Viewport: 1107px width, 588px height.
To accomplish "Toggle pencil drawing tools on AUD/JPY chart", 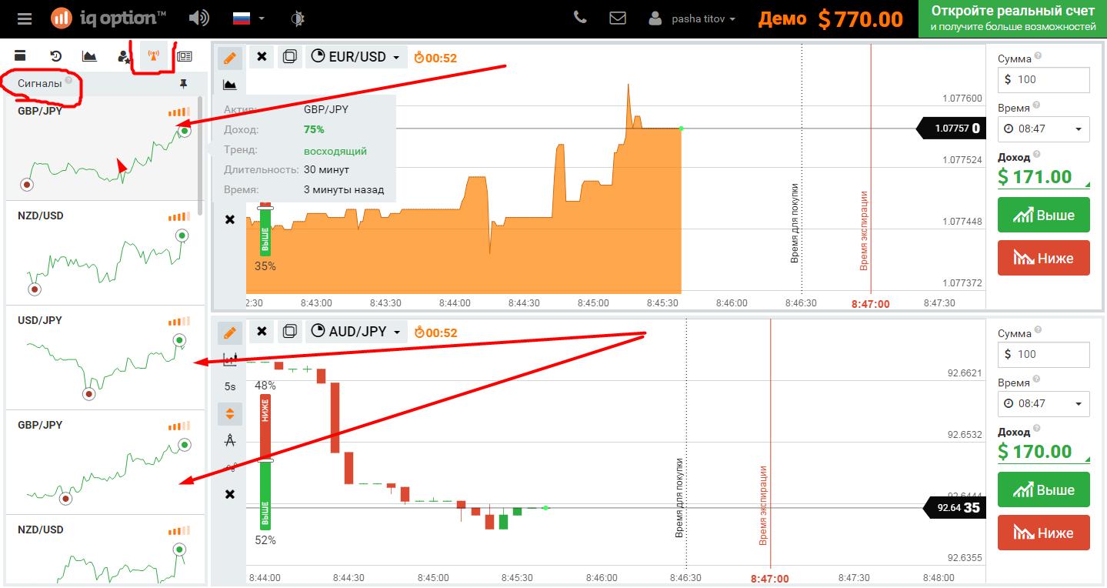I will pos(229,332).
